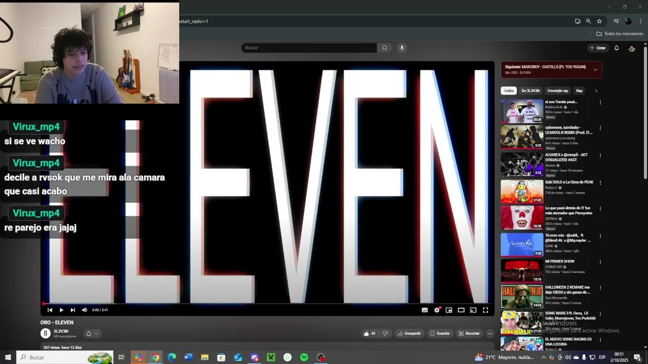This screenshot has height=364, width=648.
Task: Open options for ALVAREX ACT visualizer
Action: [x=600, y=156]
